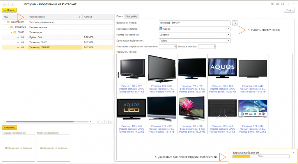
Task: Open the Поисковая система Google dropdown
Action: click(228, 29)
